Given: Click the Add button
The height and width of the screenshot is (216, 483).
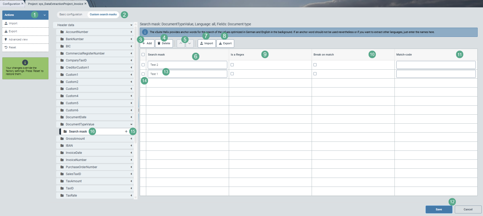Looking at the screenshot, I should coord(147,44).
